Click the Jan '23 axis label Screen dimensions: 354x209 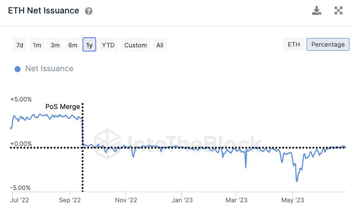point(182,200)
